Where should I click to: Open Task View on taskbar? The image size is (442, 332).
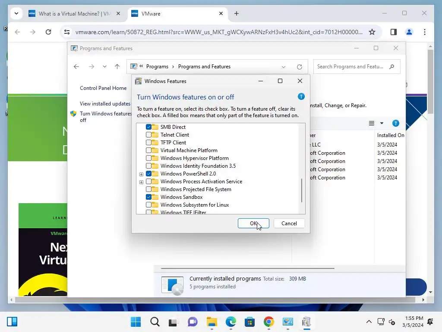174,322
